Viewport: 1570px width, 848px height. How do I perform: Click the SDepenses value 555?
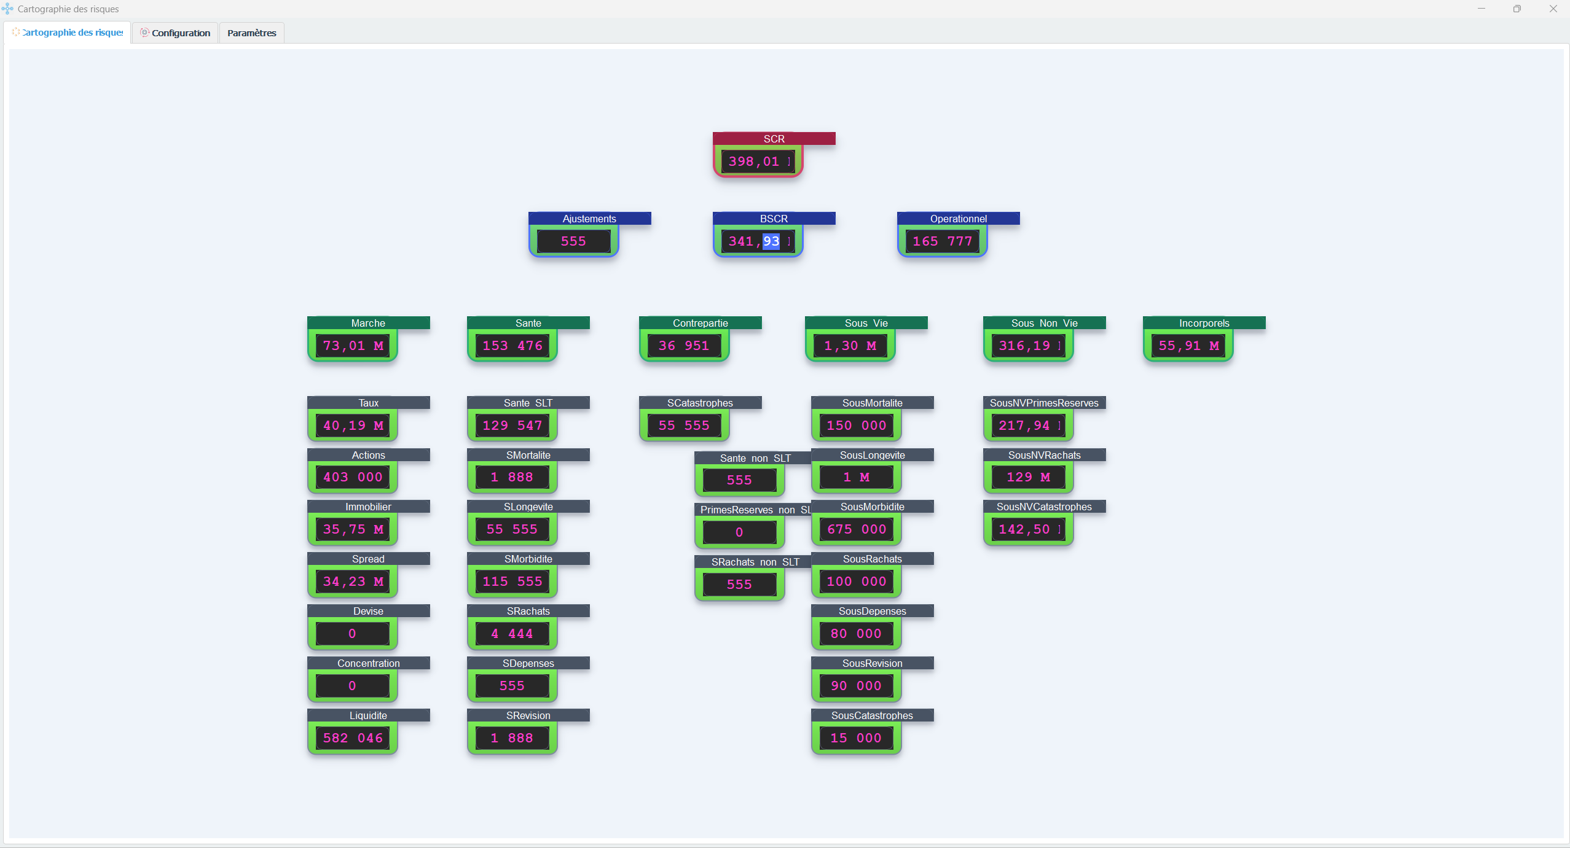[x=512, y=686]
